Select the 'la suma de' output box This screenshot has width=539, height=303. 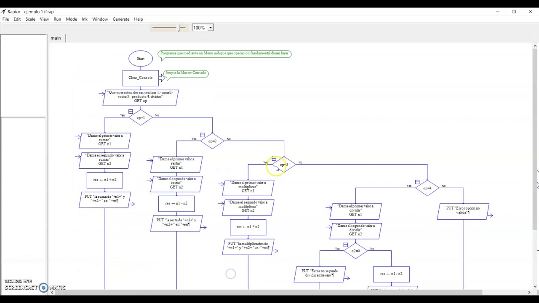point(105,199)
